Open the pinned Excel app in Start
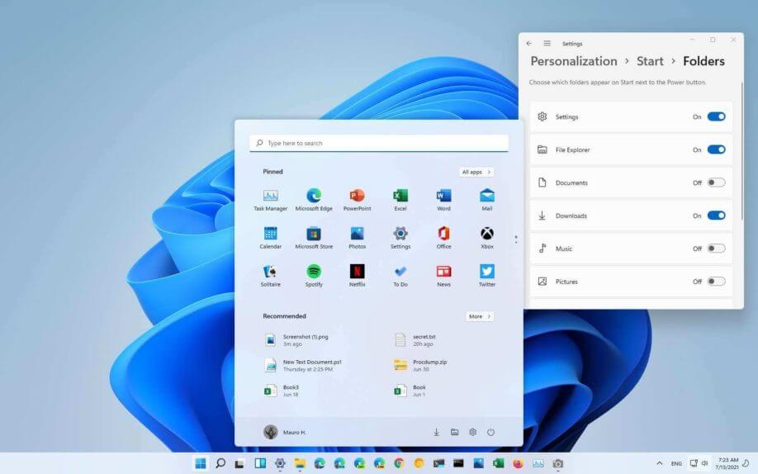758x474 pixels. click(x=400, y=200)
